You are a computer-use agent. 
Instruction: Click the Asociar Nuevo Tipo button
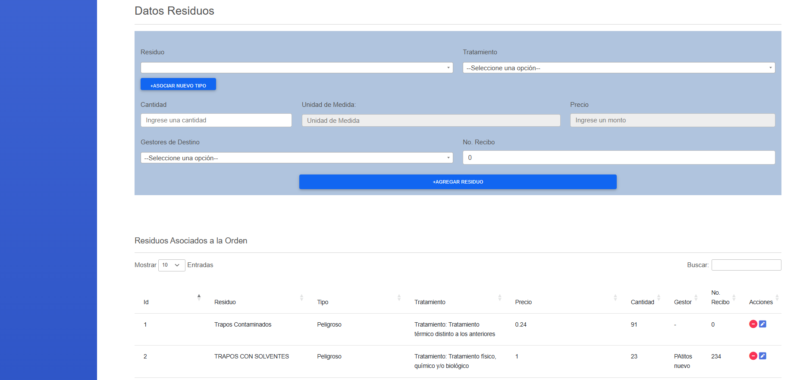click(178, 85)
